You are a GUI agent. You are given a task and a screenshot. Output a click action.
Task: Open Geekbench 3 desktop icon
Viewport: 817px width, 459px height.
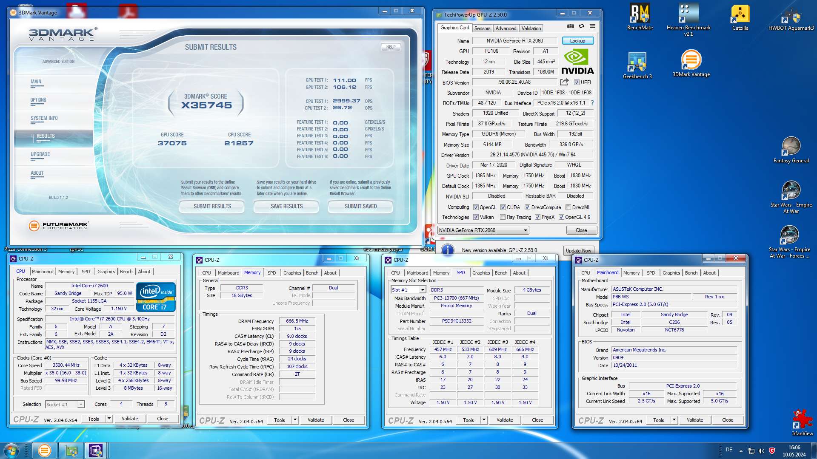pyautogui.click(x=637, y=66)
